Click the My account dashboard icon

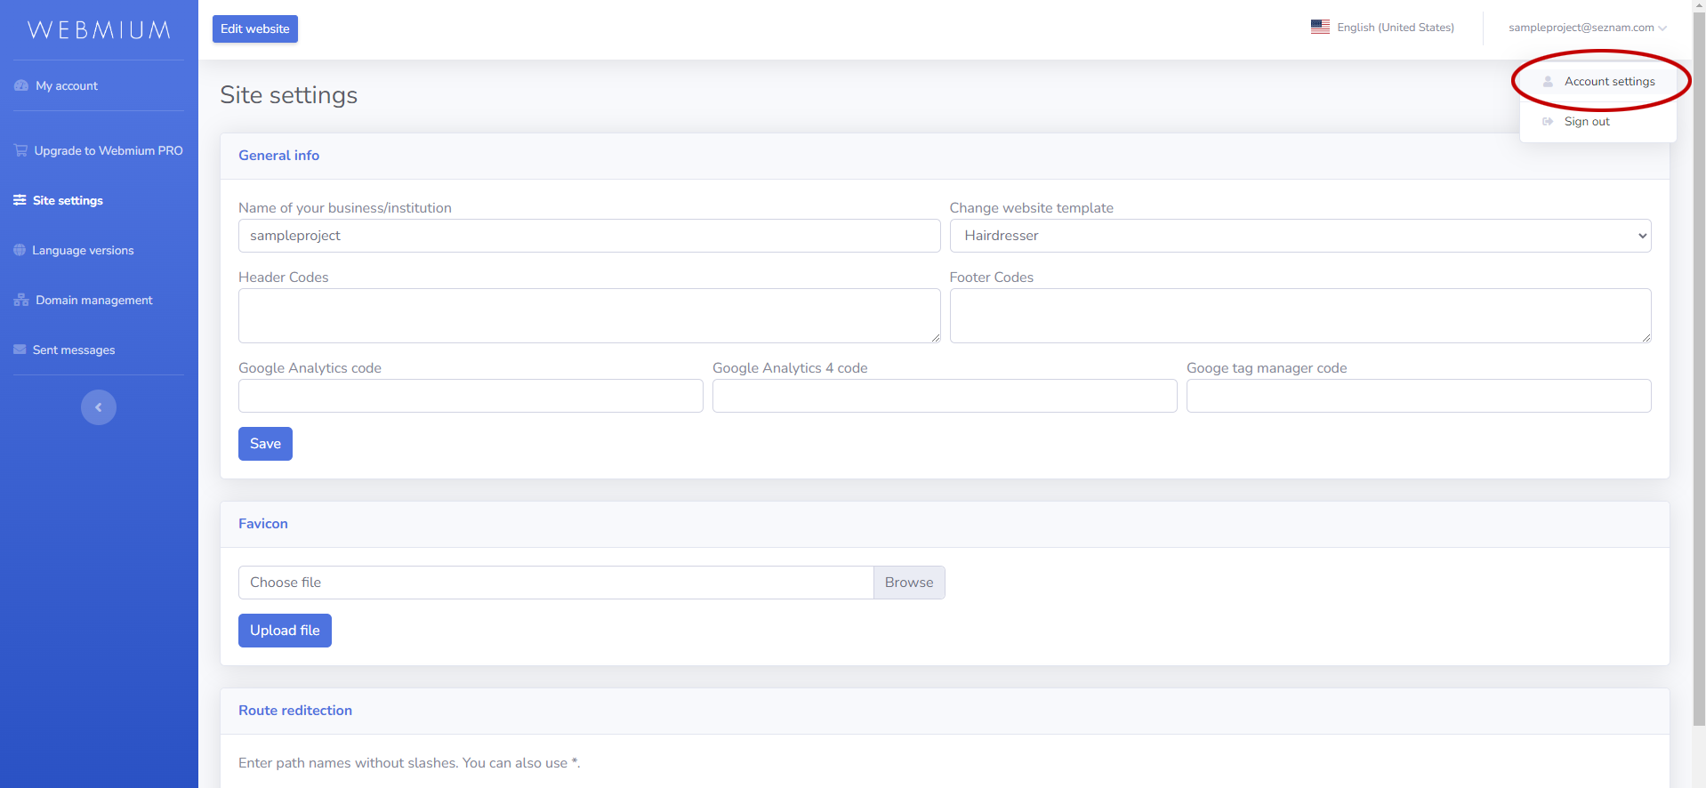[21, 86]
